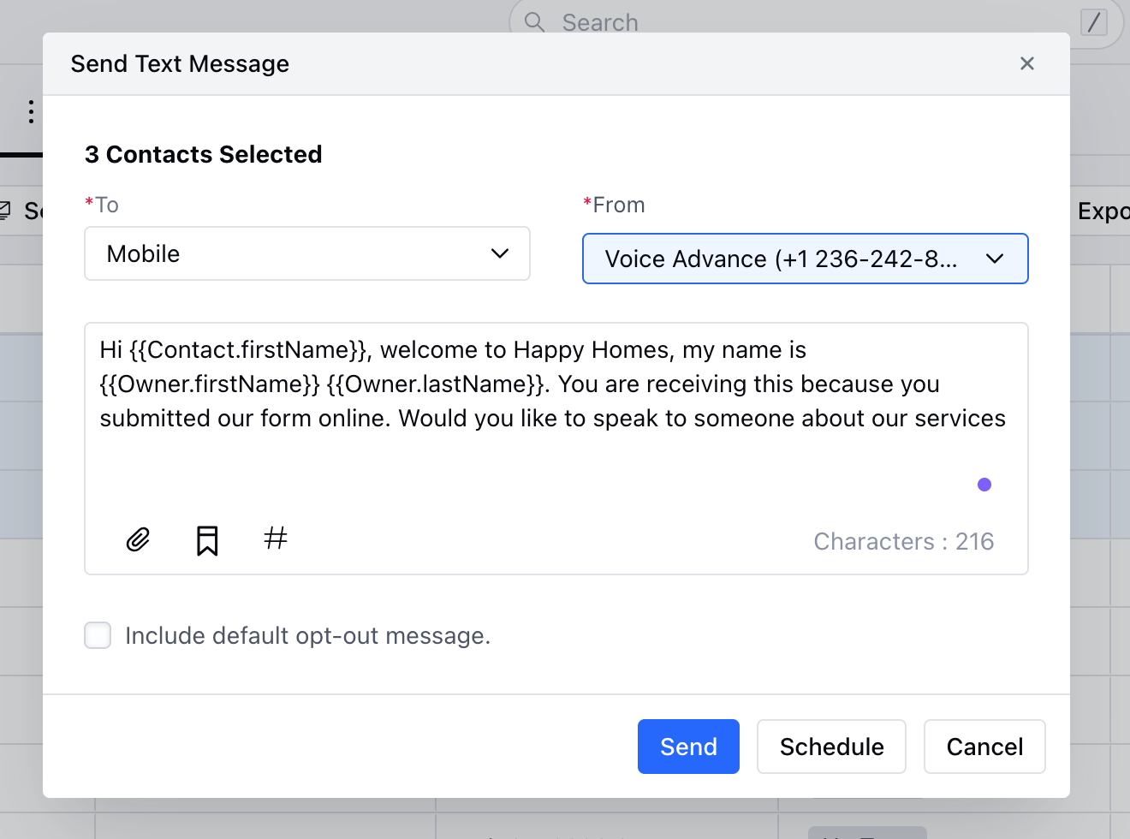Schedule the text message
Image resolution: width=1130 pixels, height=839 pixels.
pyautogui.click(x=831, y=747)
